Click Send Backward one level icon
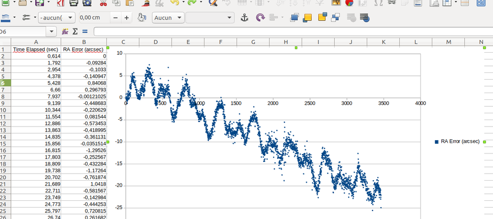 (322, 17)
